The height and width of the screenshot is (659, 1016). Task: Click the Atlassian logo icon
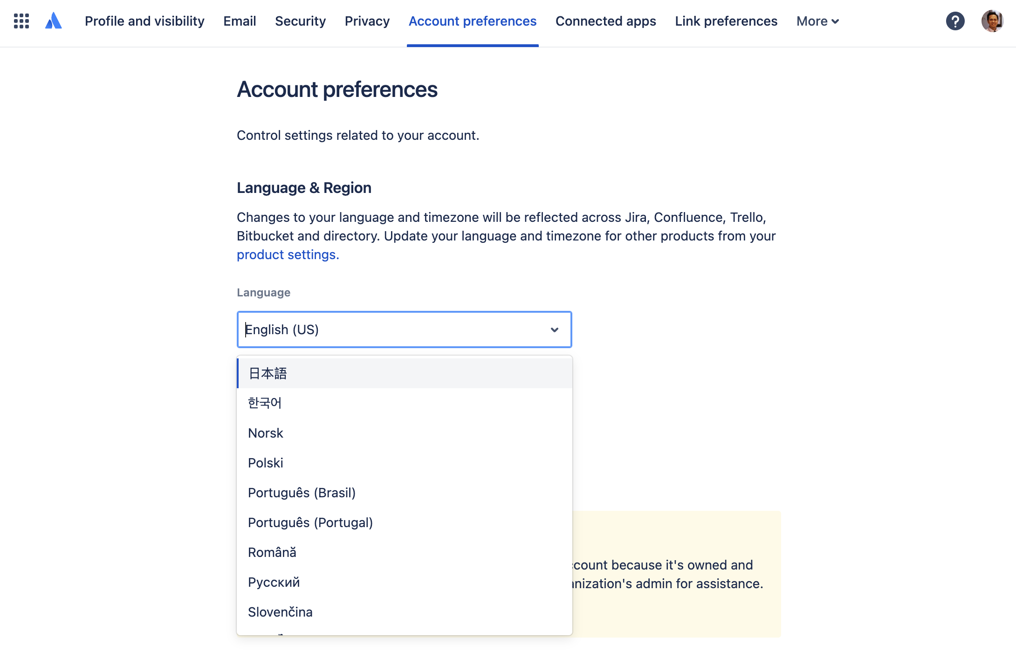click(54, 21)
